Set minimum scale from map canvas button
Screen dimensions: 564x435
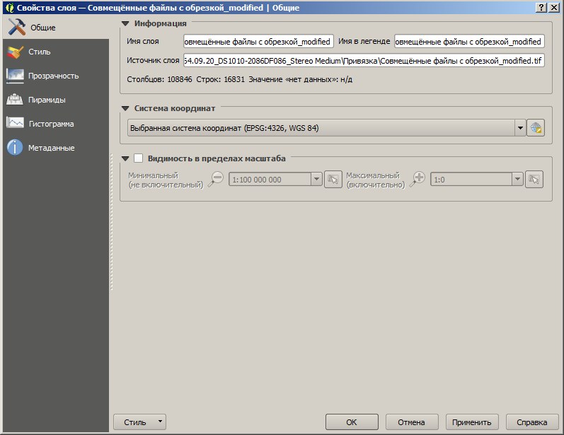(333, 179)
